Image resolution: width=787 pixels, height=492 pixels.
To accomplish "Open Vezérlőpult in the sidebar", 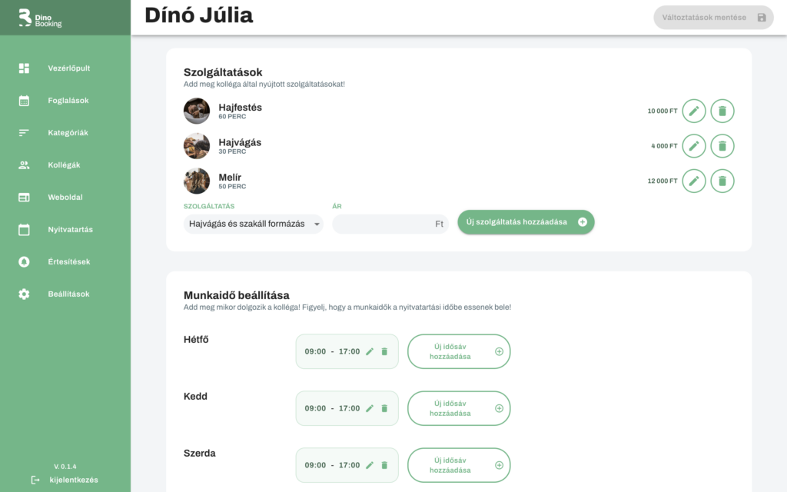I will coord(68,68).
